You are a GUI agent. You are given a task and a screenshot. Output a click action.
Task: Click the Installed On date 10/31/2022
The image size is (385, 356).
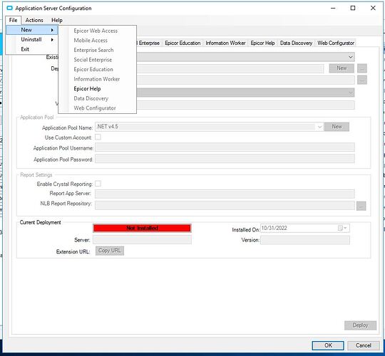click(274, 229)
